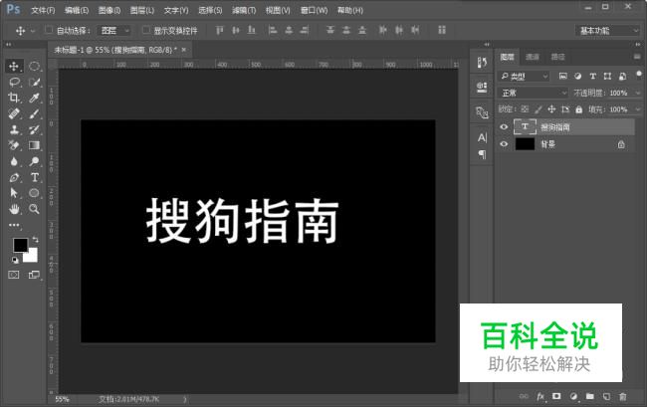The height and width of the screenshot is (407, 647).
Task: Toggle lock position
Action: coord(551,109)
